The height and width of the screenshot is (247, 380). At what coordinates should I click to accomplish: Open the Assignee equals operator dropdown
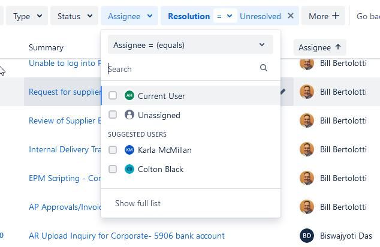[x=191, y=45]
